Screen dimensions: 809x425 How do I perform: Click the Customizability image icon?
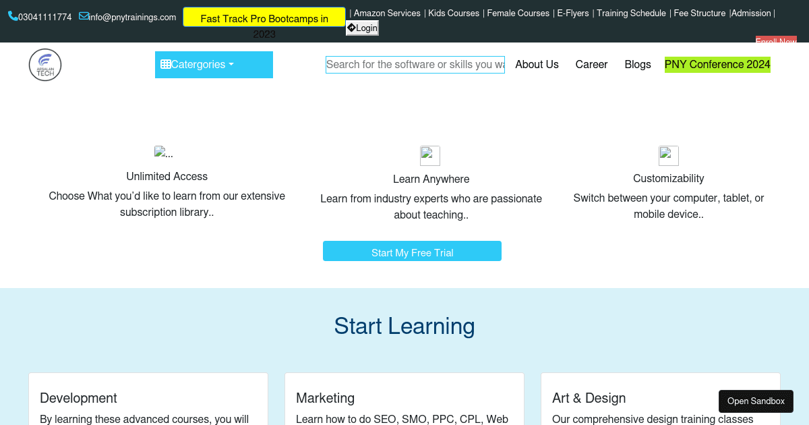point(668,156)
